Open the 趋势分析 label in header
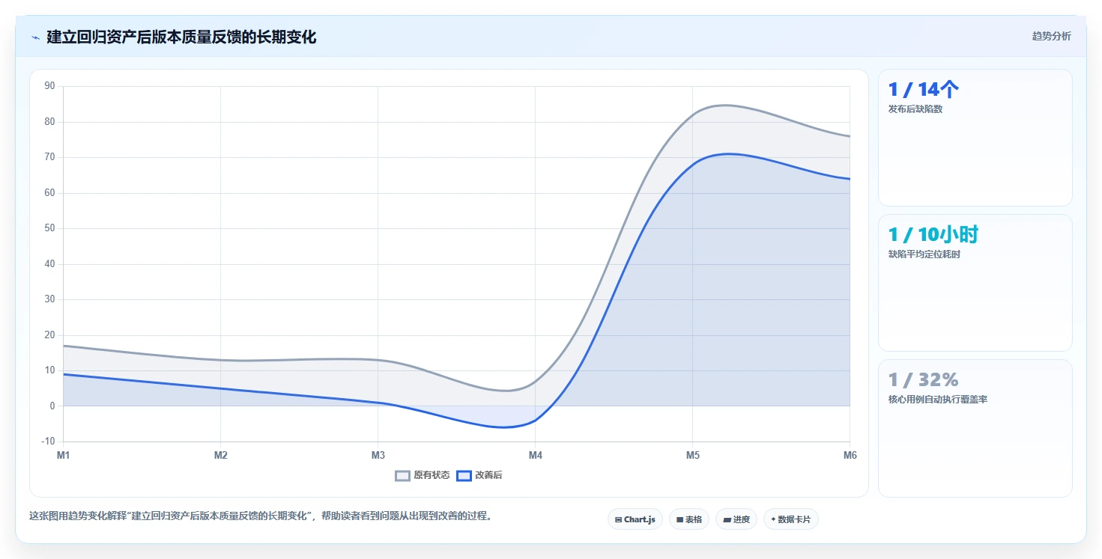This screenshot has height=559, width=1102. click(x=1051, y=36)
